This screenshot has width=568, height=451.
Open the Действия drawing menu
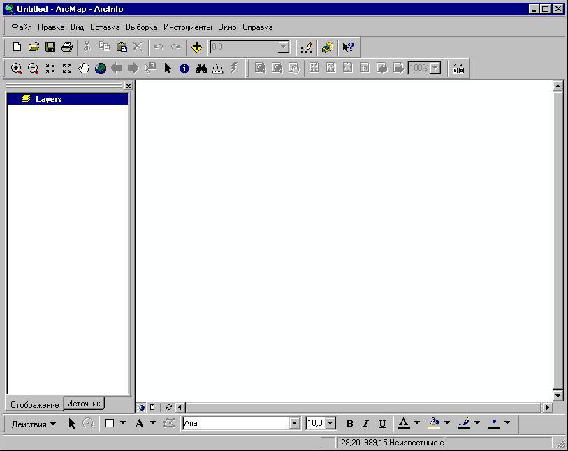click(x=34, y=424)
